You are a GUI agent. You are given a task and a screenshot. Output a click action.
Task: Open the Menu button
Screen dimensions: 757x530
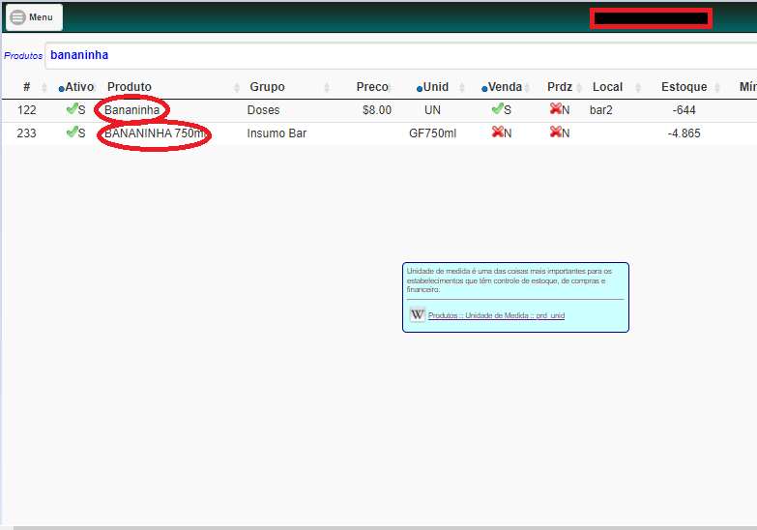34,17
